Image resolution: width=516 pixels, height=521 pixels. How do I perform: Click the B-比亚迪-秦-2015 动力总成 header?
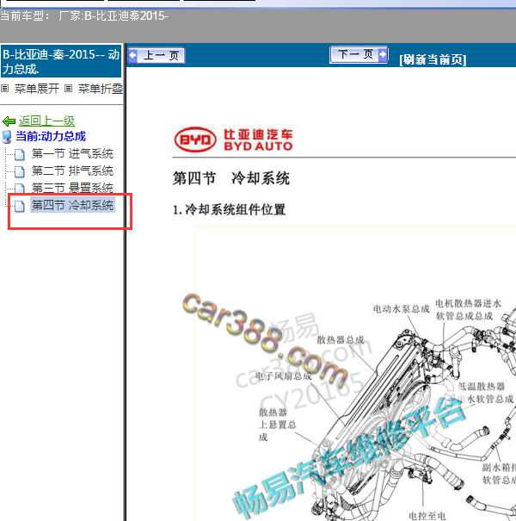click(61, 61)
